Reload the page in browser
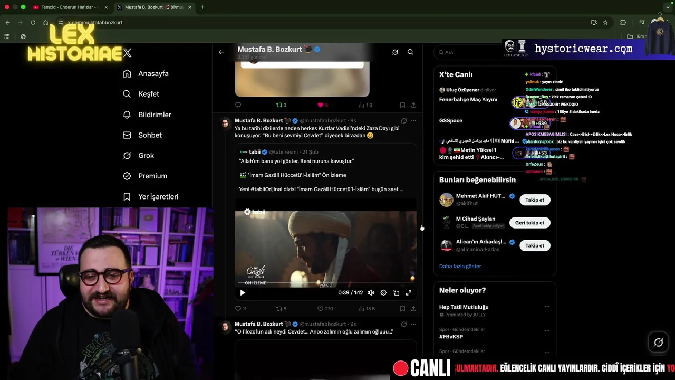 pos(33,22)
